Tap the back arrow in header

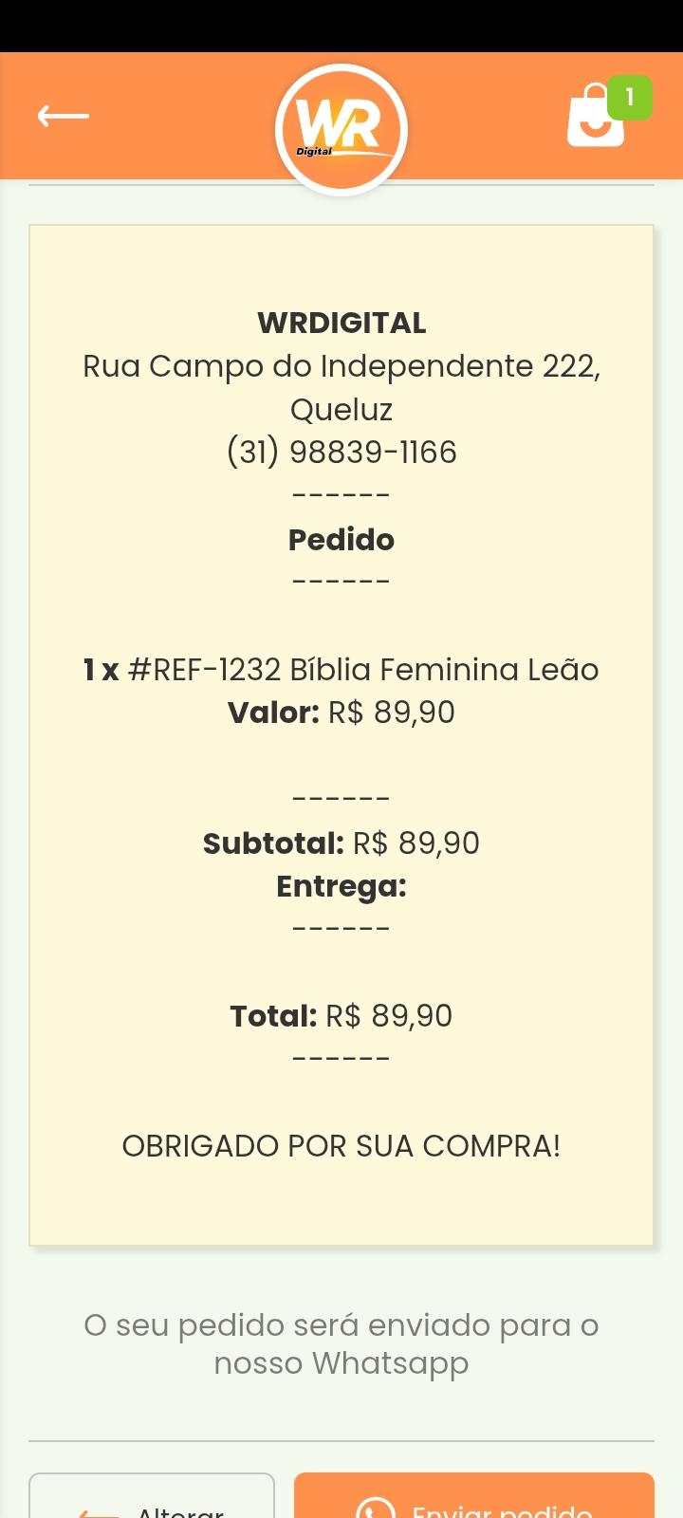(x=63, y=116)
